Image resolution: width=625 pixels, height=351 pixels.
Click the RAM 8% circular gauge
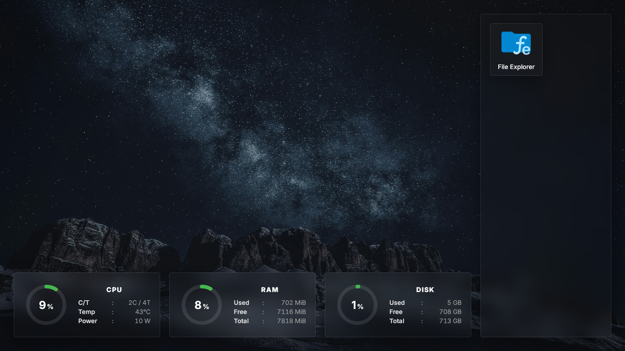click(x=202, y=305)
